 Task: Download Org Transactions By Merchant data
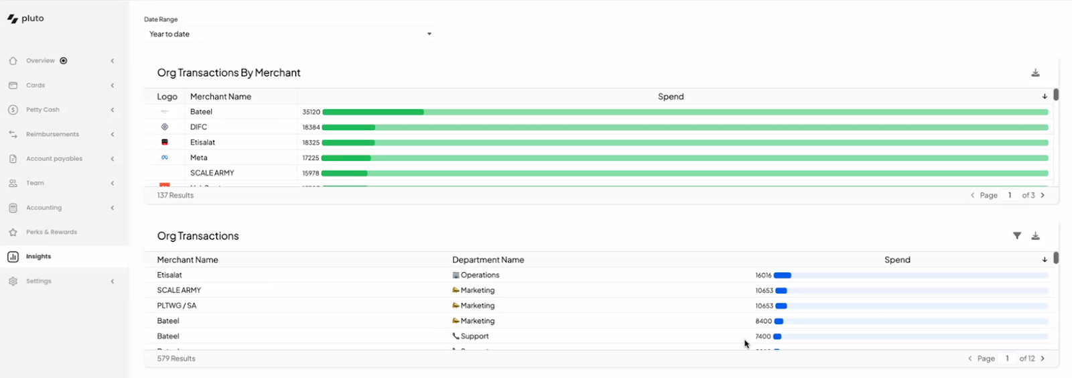1035,72
